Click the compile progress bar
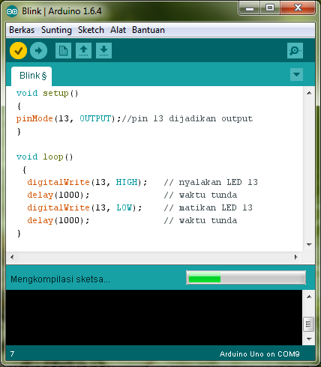This screenshot has height=367, width=321. point(246,277)
